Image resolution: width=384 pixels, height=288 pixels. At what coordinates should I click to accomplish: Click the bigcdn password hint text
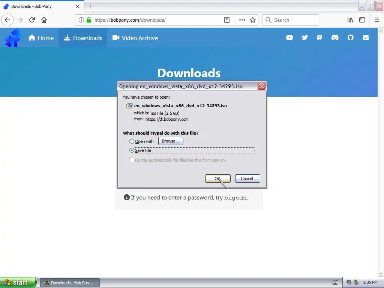click(x=189, y=198)
